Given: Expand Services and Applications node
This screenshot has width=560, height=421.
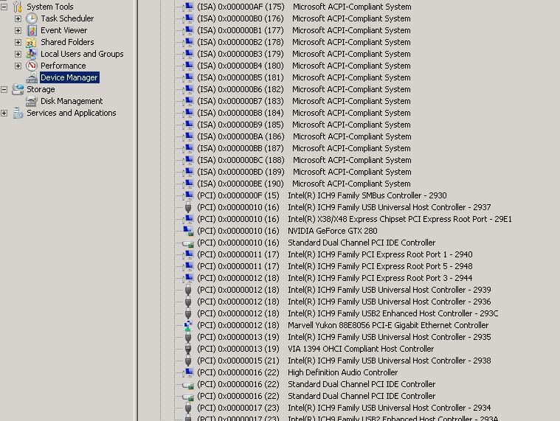Looking at the screenshot, I should pyautogui.click(x=4, y=113).
